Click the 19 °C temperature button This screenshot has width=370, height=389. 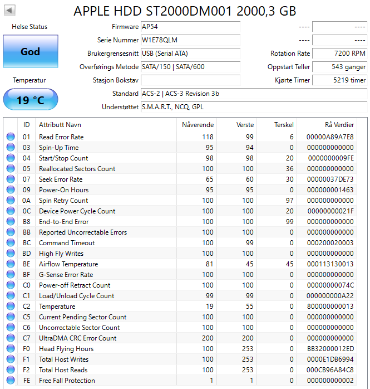pyautogui.click(x=30, y=100)
